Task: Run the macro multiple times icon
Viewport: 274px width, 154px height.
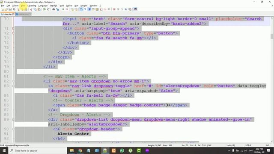Action: (126, 9)
